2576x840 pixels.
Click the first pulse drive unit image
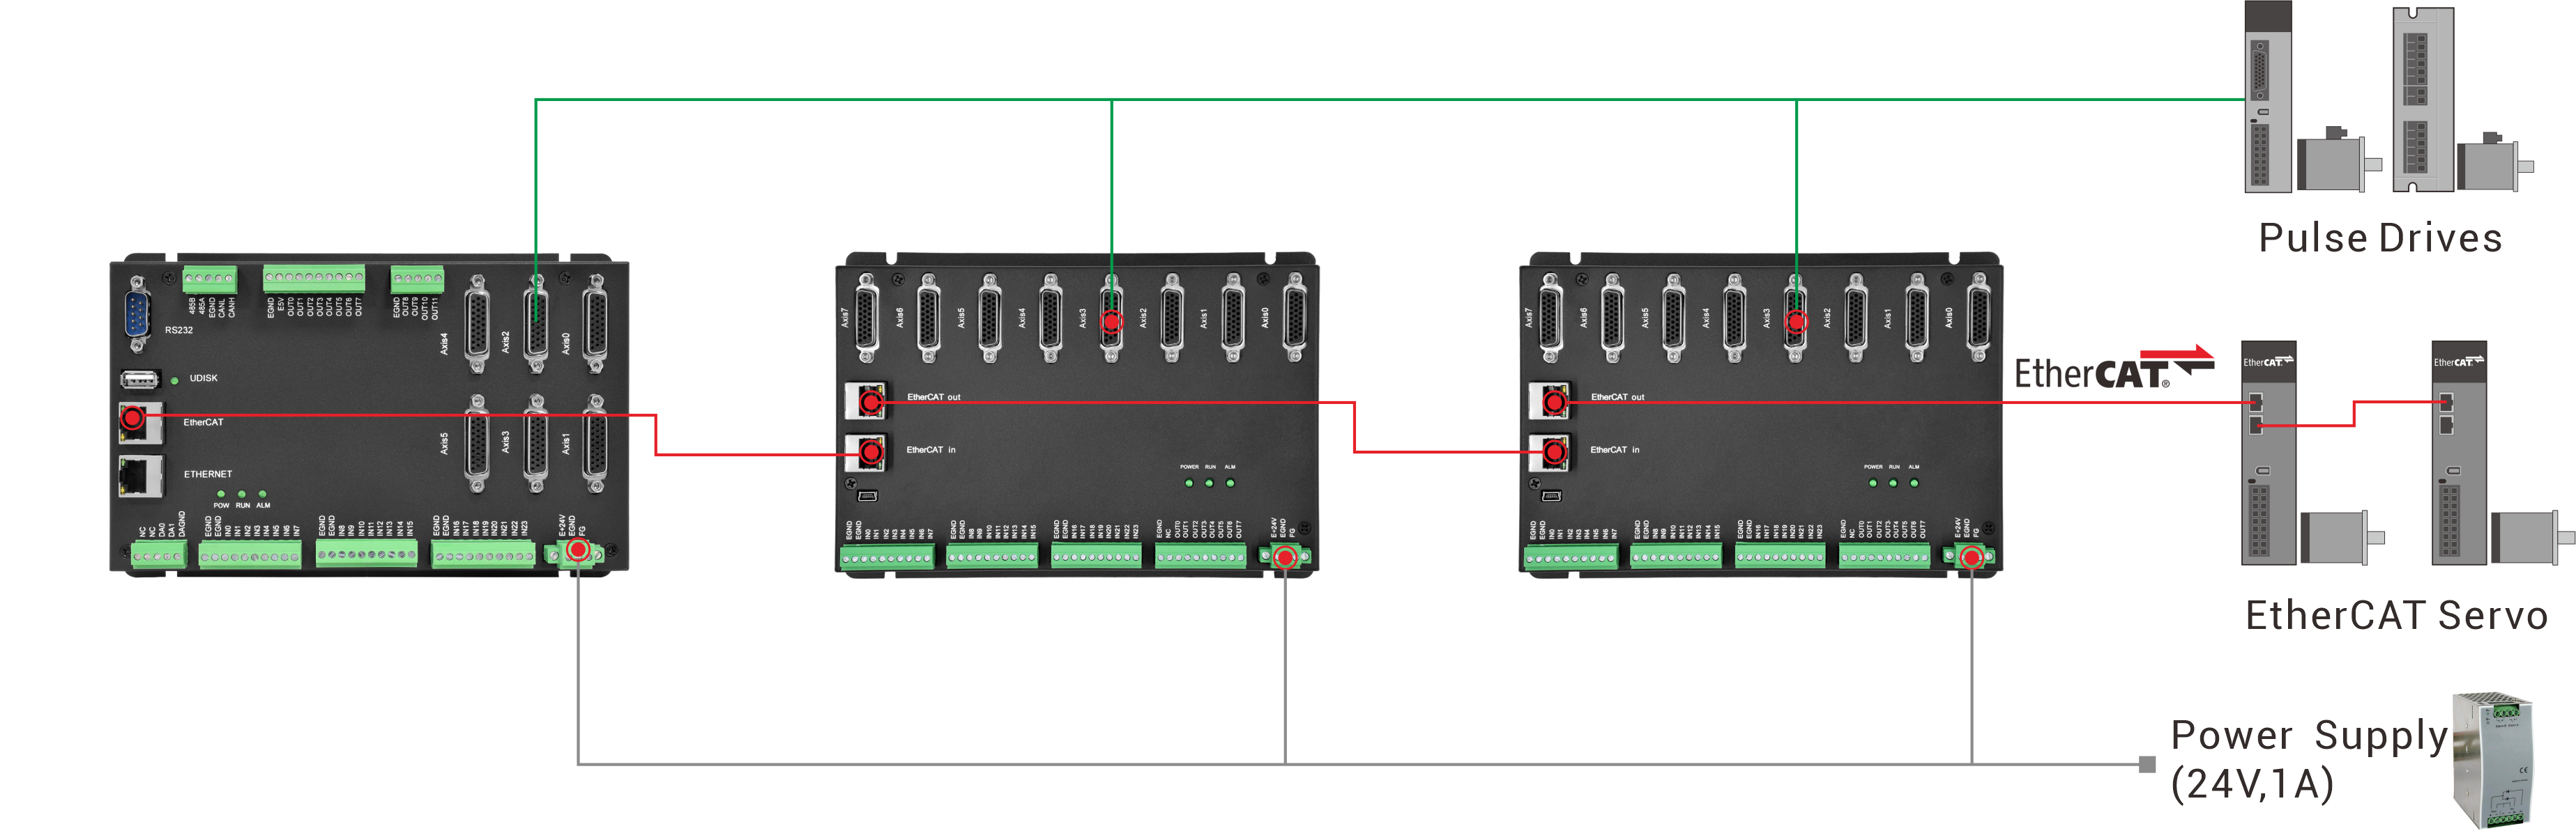point(2267,98)
